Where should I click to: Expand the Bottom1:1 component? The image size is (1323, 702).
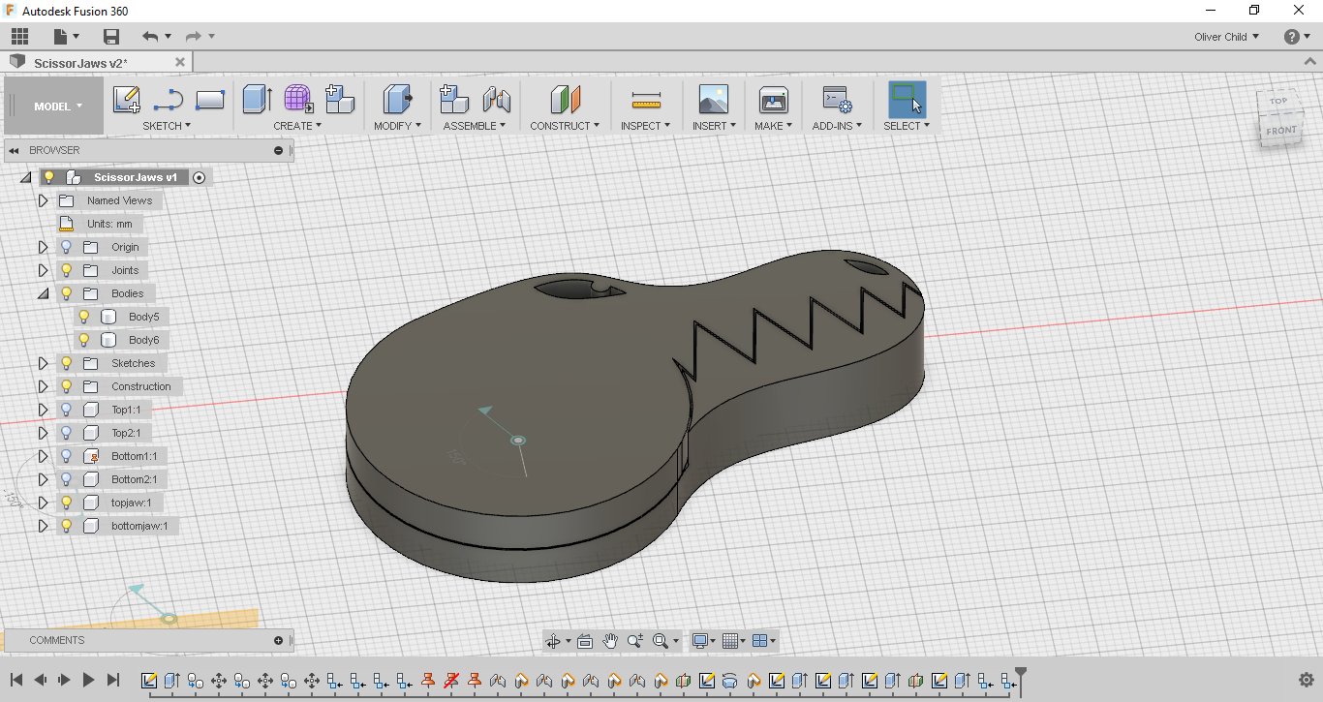click(x=43, y=456)
